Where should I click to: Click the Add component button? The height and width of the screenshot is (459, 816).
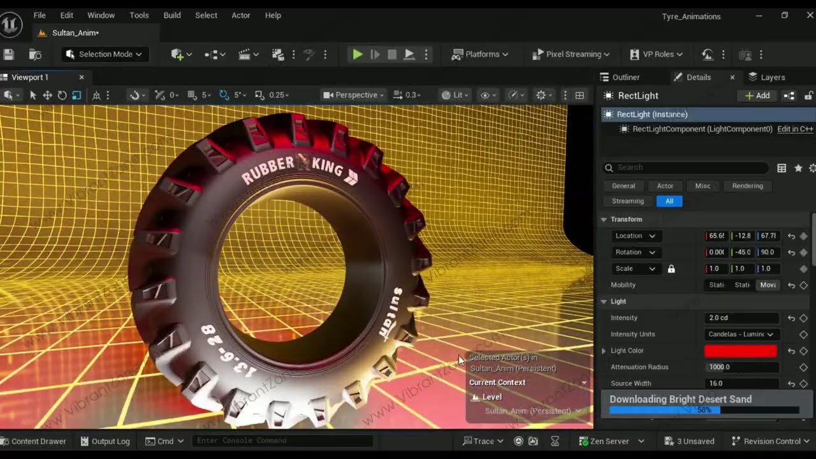757,96
